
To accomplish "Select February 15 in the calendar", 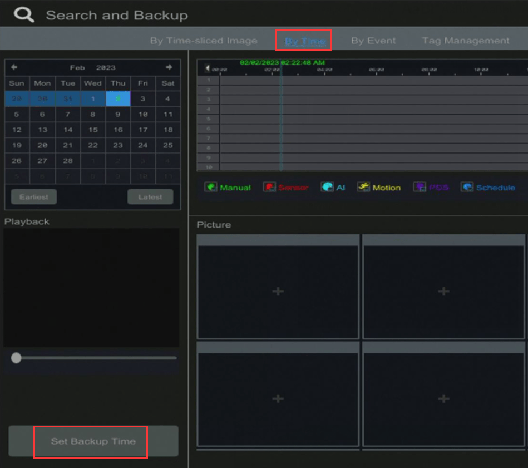I will pyautogui.click(x=93, y=130).
